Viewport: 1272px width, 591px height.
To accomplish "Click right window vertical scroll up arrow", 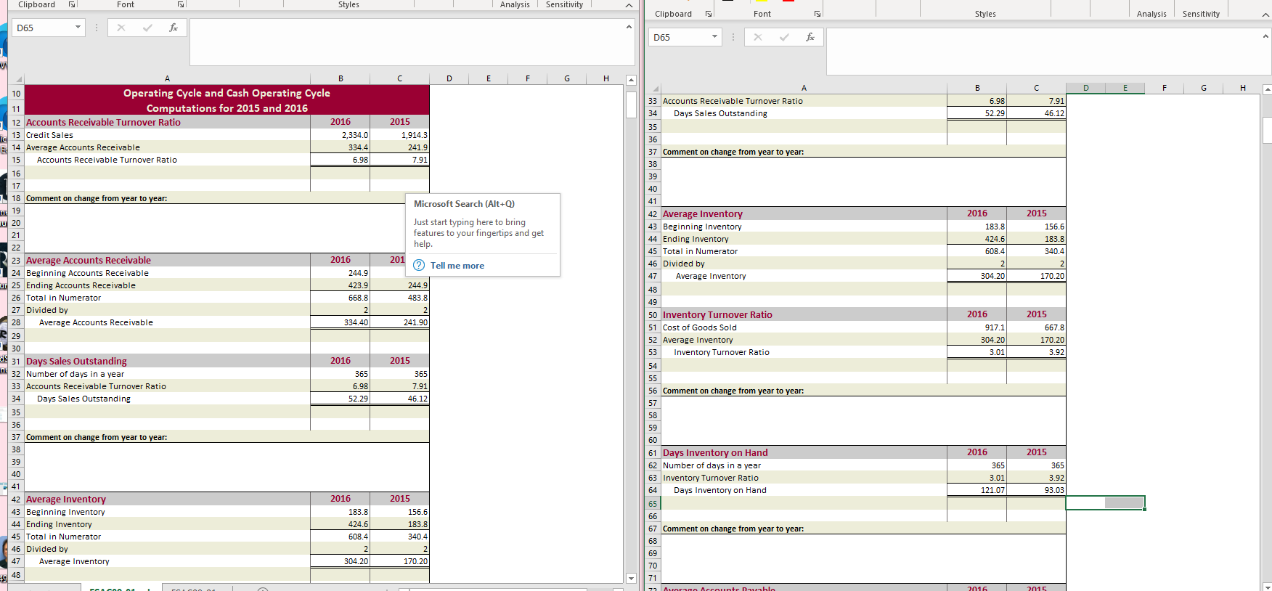I will [x=1267, y=89].
